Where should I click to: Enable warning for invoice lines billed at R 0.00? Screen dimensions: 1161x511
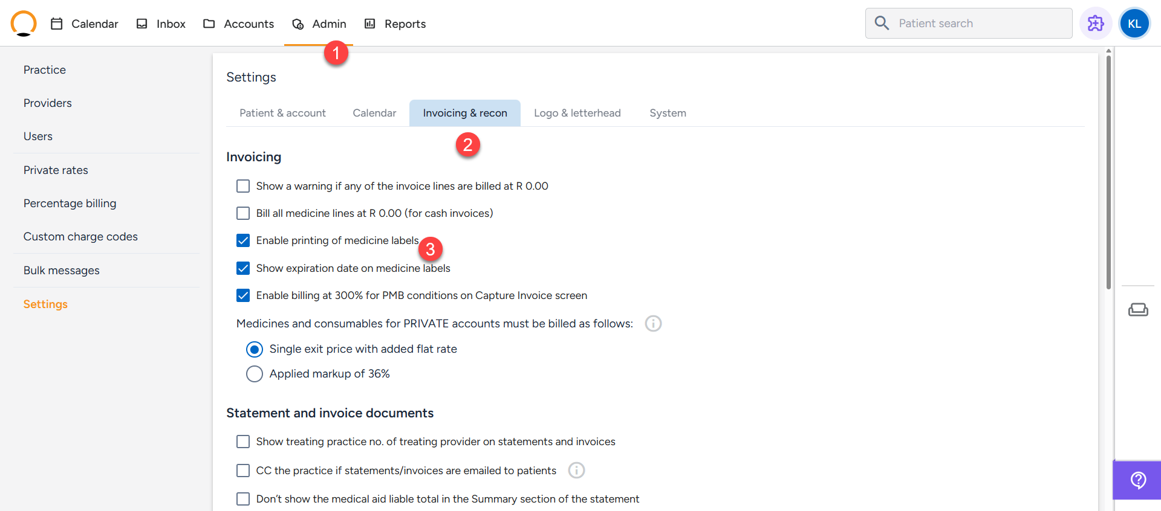pos(243,186)
